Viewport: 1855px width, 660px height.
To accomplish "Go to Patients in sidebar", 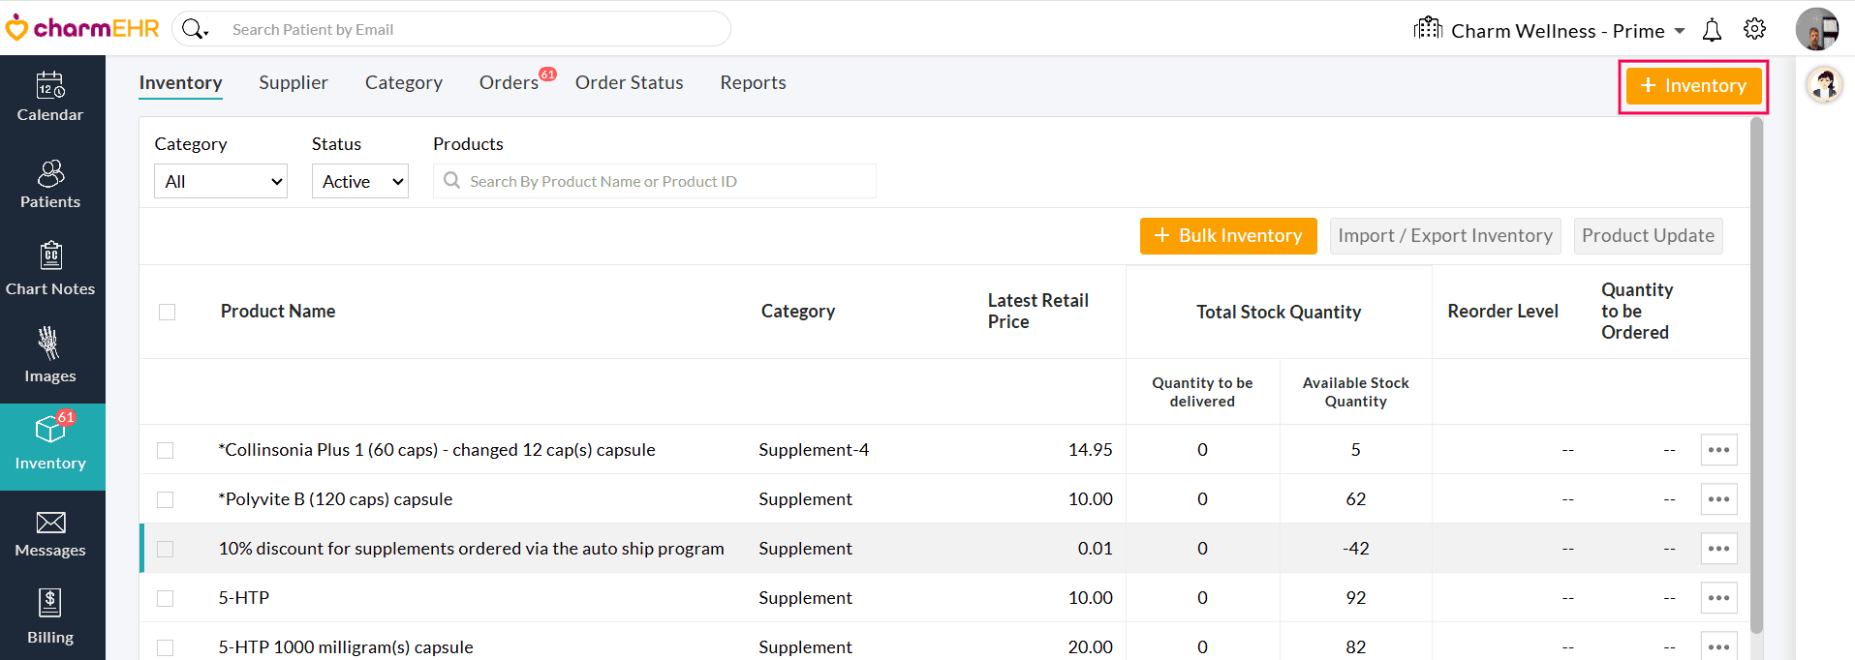I will tap(50, 185).
